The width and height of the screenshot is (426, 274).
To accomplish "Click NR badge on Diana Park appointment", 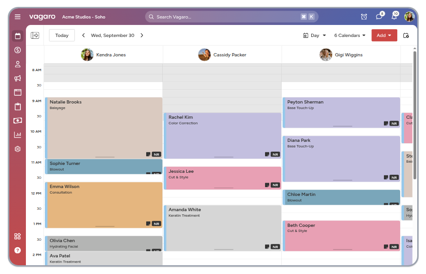I will coord(394,177).
